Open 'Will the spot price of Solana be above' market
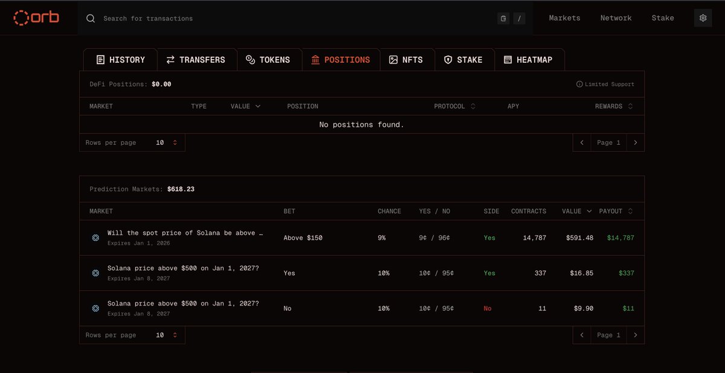This screenshot has height=373, width=725. pos(185,232)
